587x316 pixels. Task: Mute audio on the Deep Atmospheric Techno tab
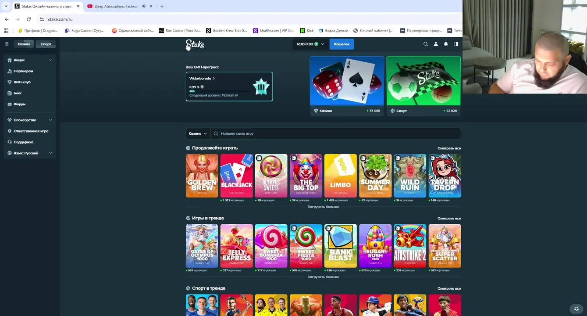click(x=143, y=6)
